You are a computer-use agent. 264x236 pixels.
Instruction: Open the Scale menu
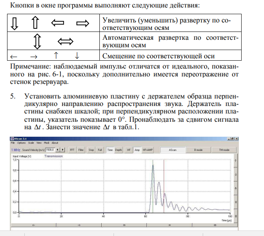coord(31,143)
